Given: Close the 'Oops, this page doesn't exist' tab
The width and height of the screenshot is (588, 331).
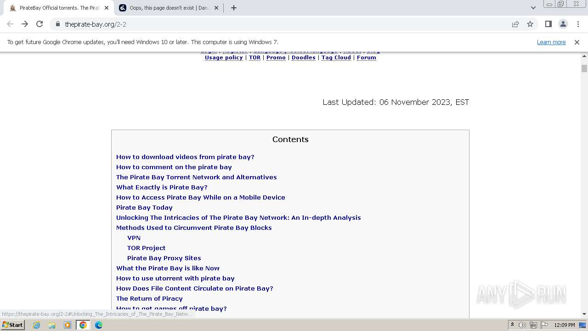Looking at the screenshot, I should (216, 8).
